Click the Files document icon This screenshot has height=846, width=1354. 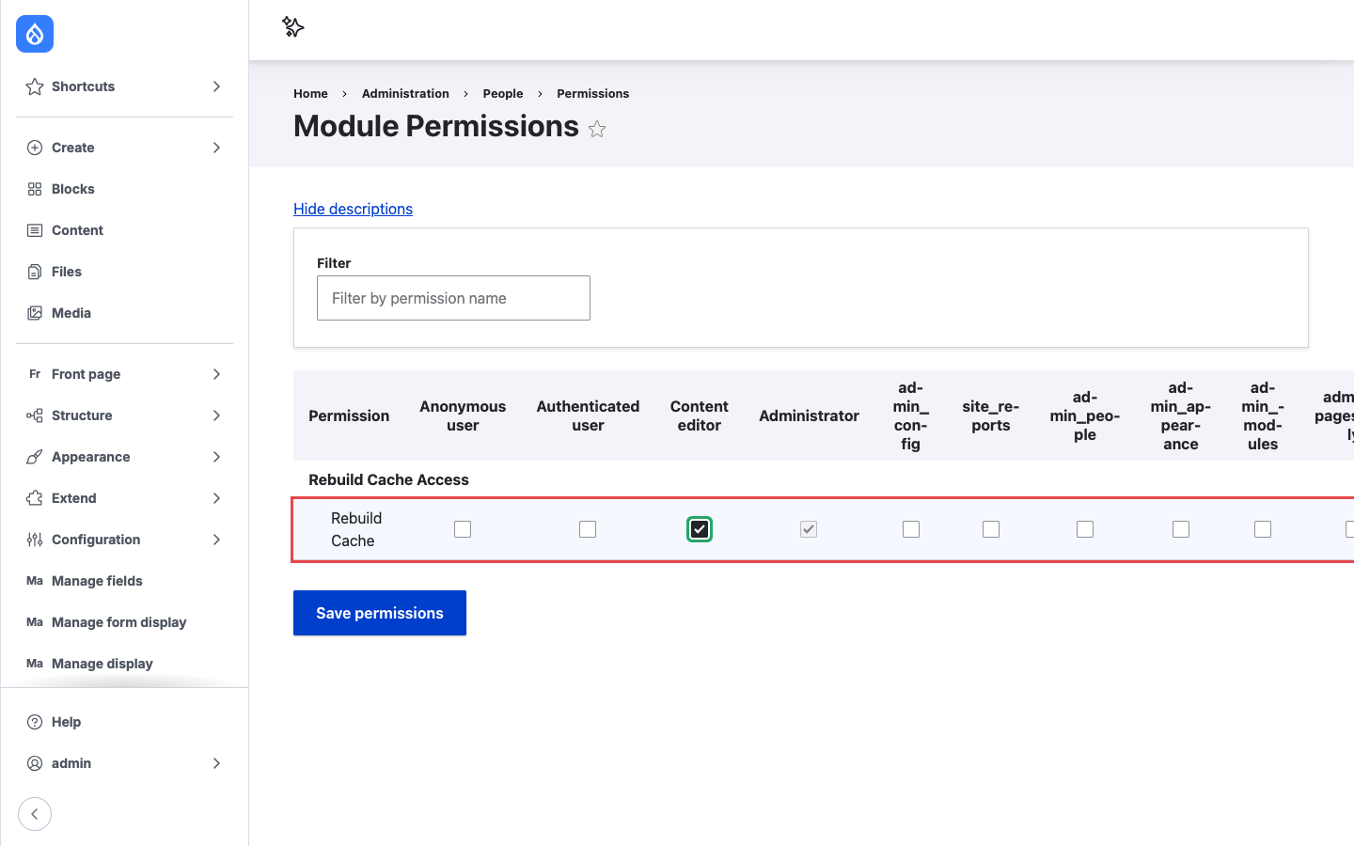35,272
